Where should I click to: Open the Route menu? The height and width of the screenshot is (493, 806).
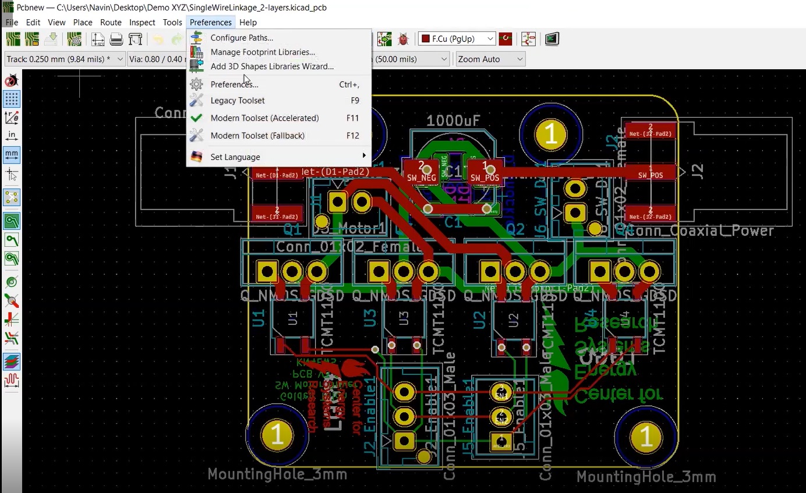[111, 22]
